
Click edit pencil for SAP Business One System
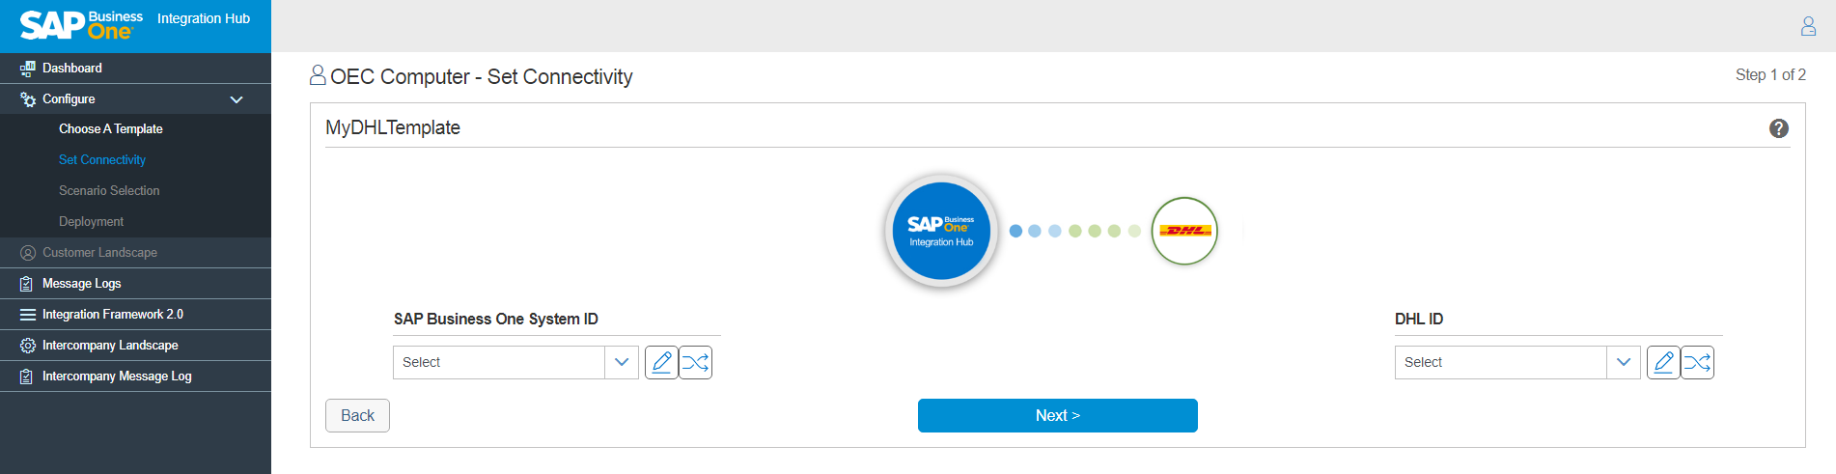[661, 362]
